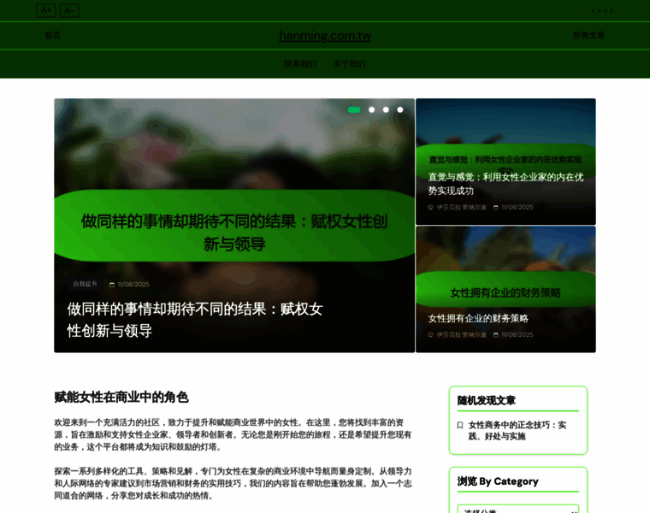Open the 所有文章 menu item
The image size is (650, 513).
[x=588, y=36]
